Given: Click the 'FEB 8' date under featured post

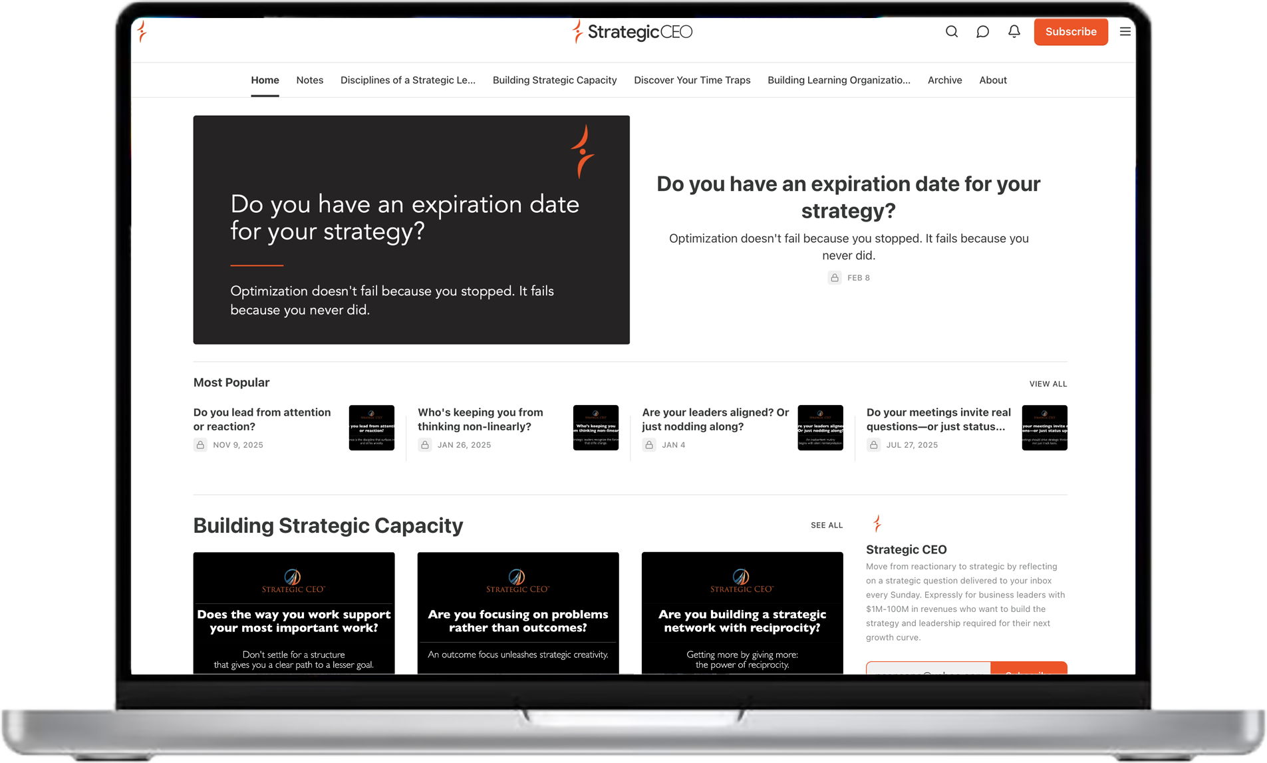Looking at the screenshot, I should 858,277.
